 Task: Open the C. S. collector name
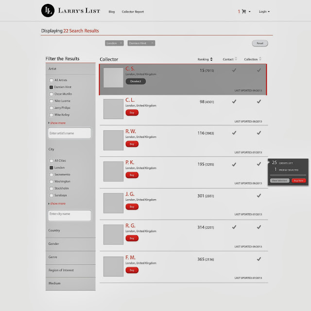pyautogui.click(x=130, y=69)
